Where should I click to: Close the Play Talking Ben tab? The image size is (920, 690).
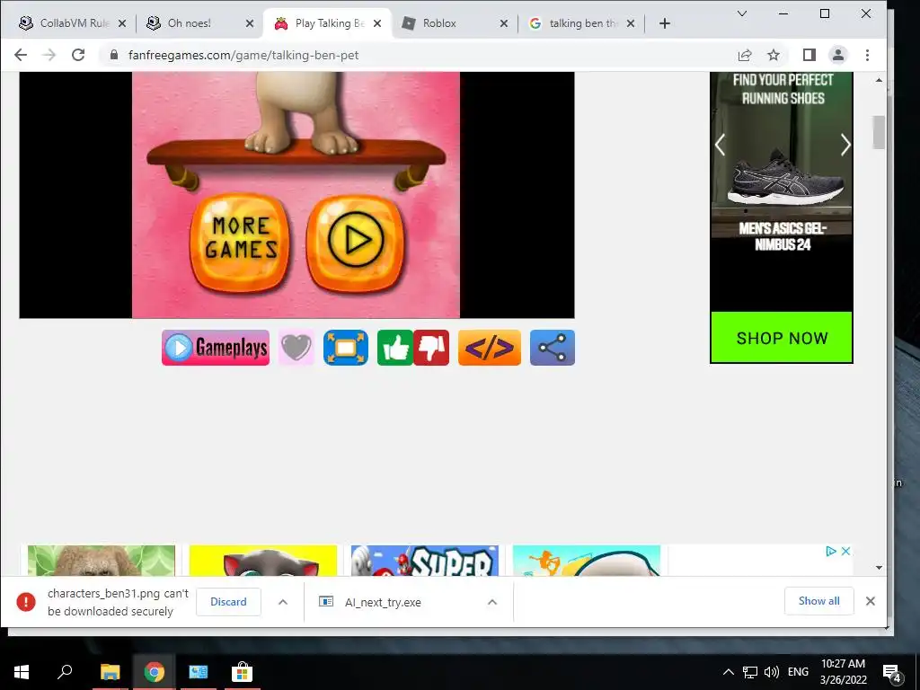point(377,23)
